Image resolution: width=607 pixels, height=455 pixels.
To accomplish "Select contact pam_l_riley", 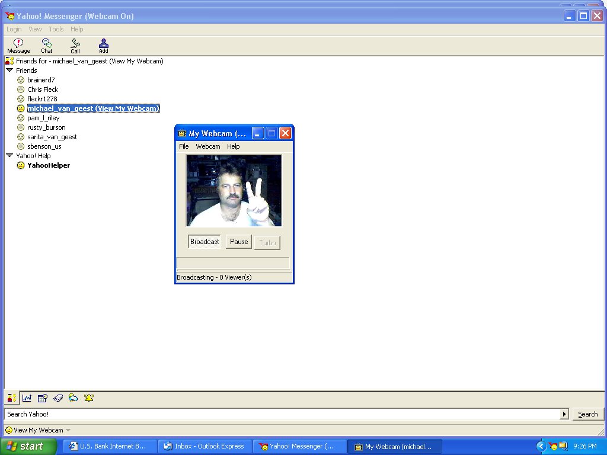I will pos(43,118).
